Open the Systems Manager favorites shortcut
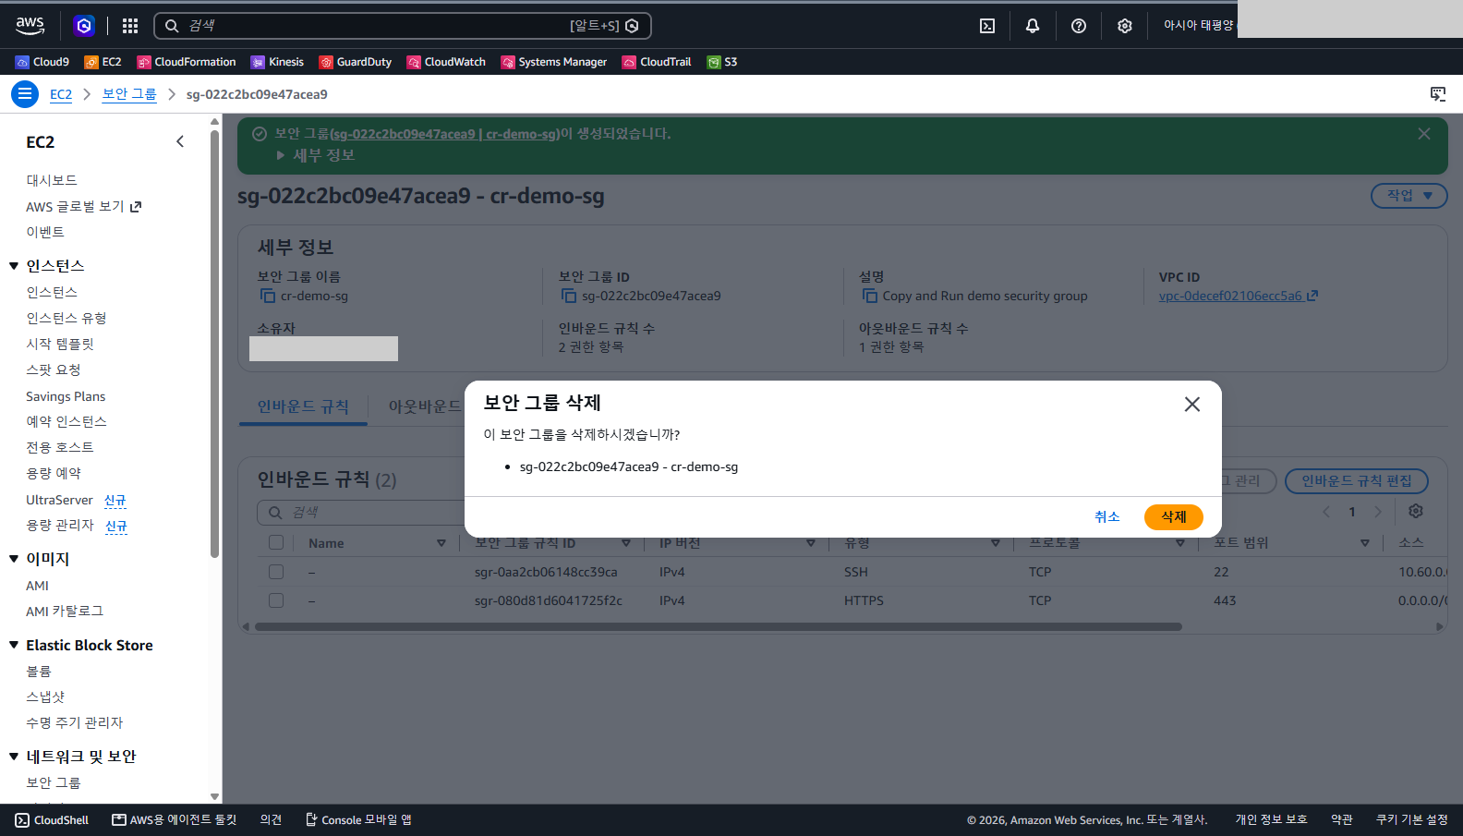Viewport: 1463px width, 836px height. tap(554, 62)
